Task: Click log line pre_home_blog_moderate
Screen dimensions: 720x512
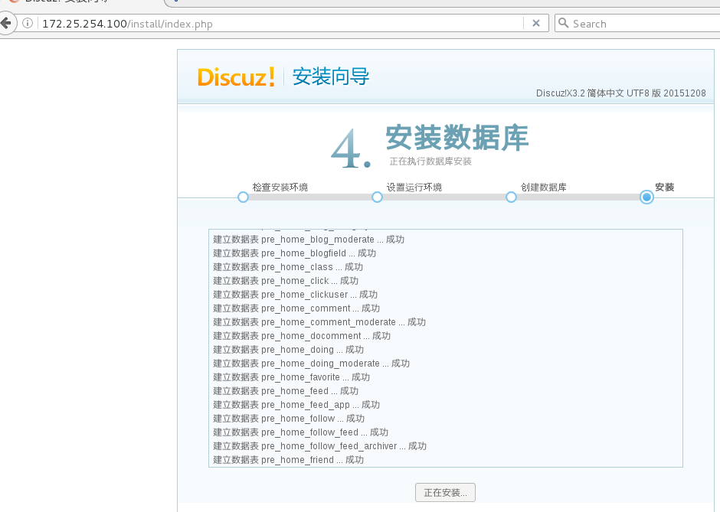Action: (309, 240)
